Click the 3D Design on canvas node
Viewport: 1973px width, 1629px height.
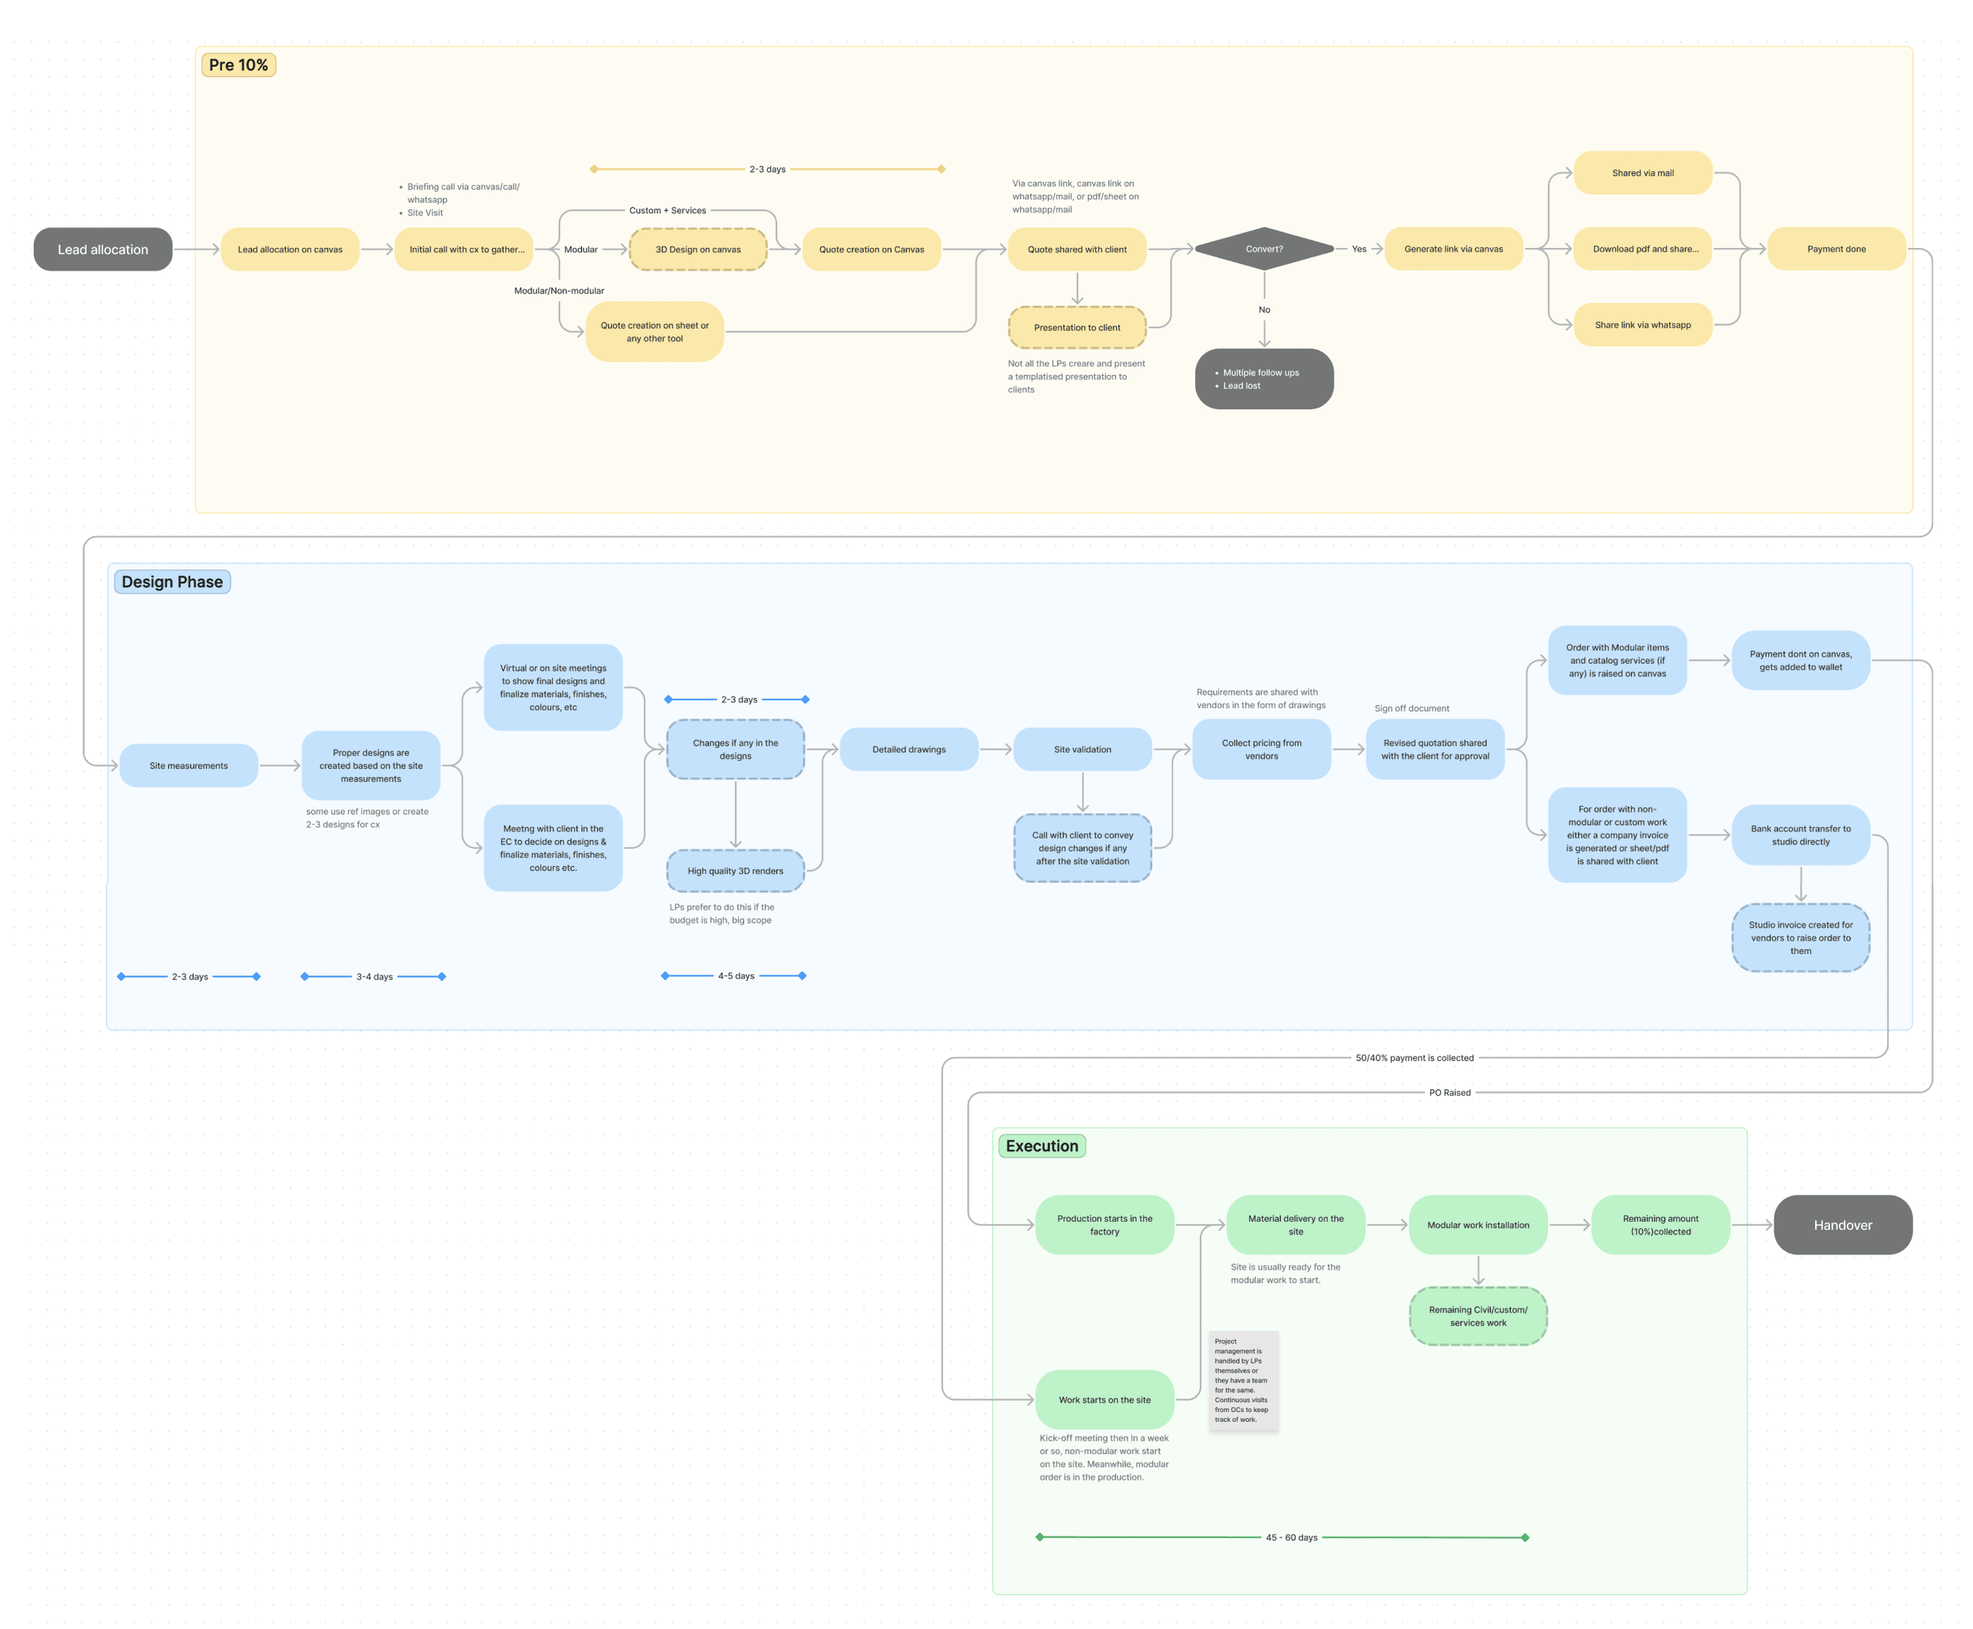698,249
